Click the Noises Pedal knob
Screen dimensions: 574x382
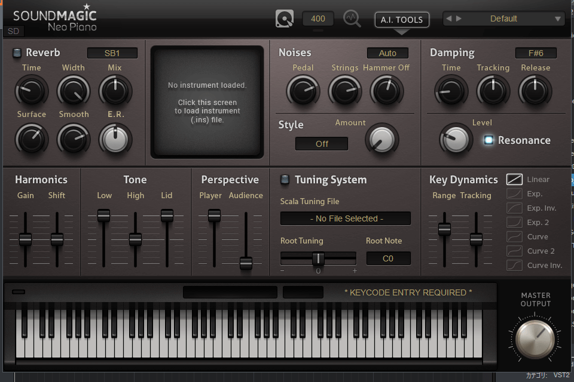[303, 91]
